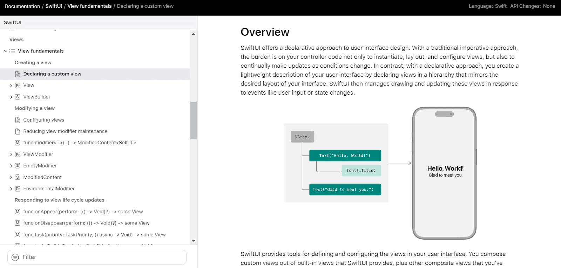The width and height of the screenshot is (561, 268).
Task: Open the EnvironmentalModifier page
Action: pos(49,189)
